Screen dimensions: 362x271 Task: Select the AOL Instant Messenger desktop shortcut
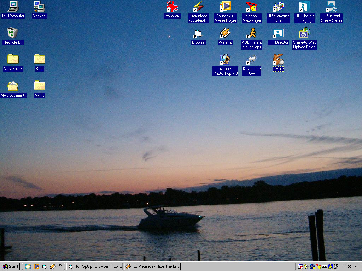pos(252,34)
